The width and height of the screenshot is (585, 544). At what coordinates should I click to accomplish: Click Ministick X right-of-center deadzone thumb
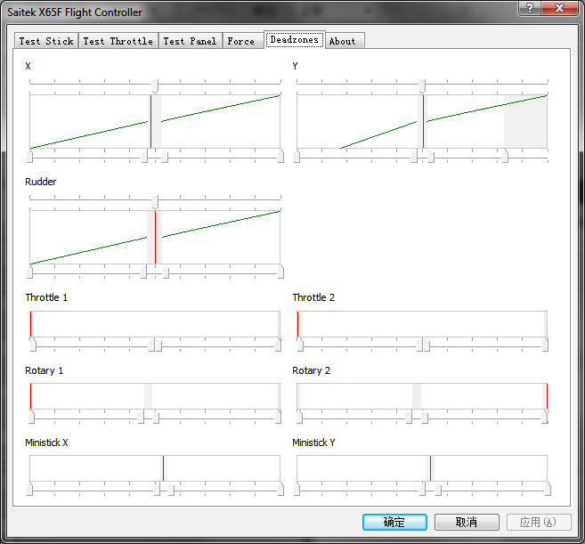(171, 489)
